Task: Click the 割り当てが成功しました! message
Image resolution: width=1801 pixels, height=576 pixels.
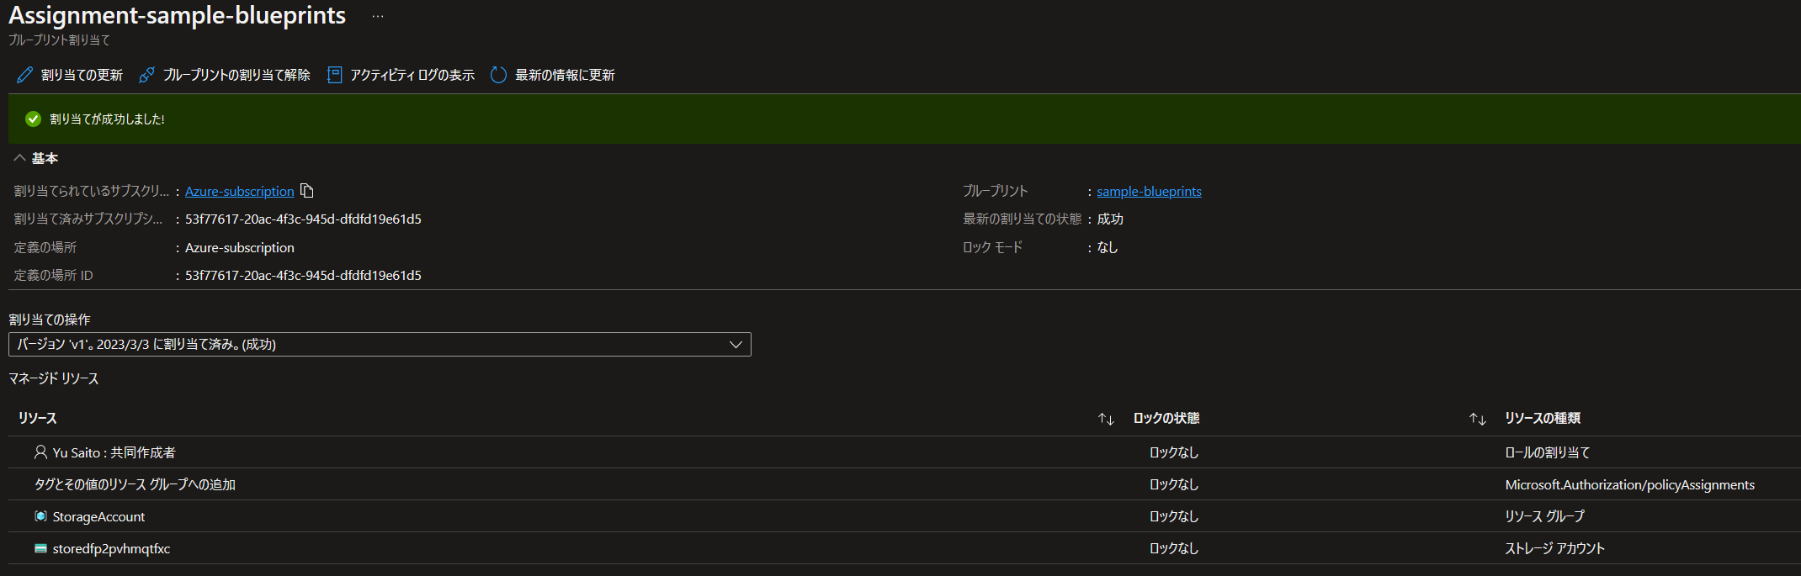Action: [107, 119]
